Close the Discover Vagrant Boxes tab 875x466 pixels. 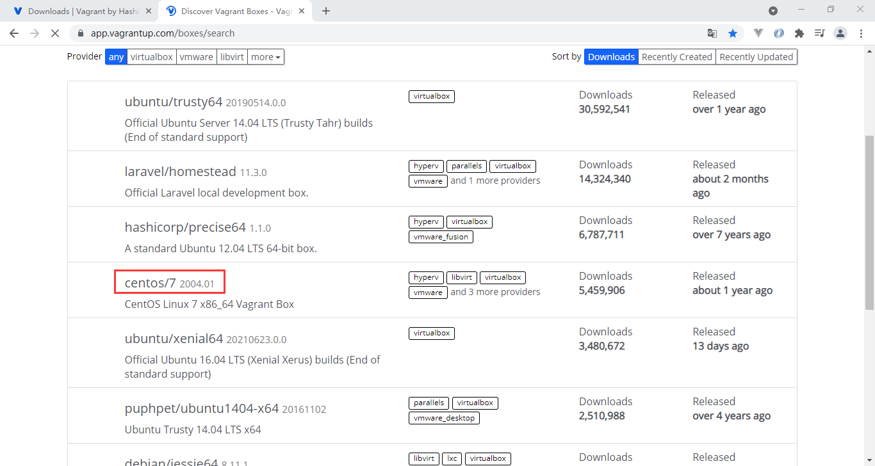[x=303, y=11]
